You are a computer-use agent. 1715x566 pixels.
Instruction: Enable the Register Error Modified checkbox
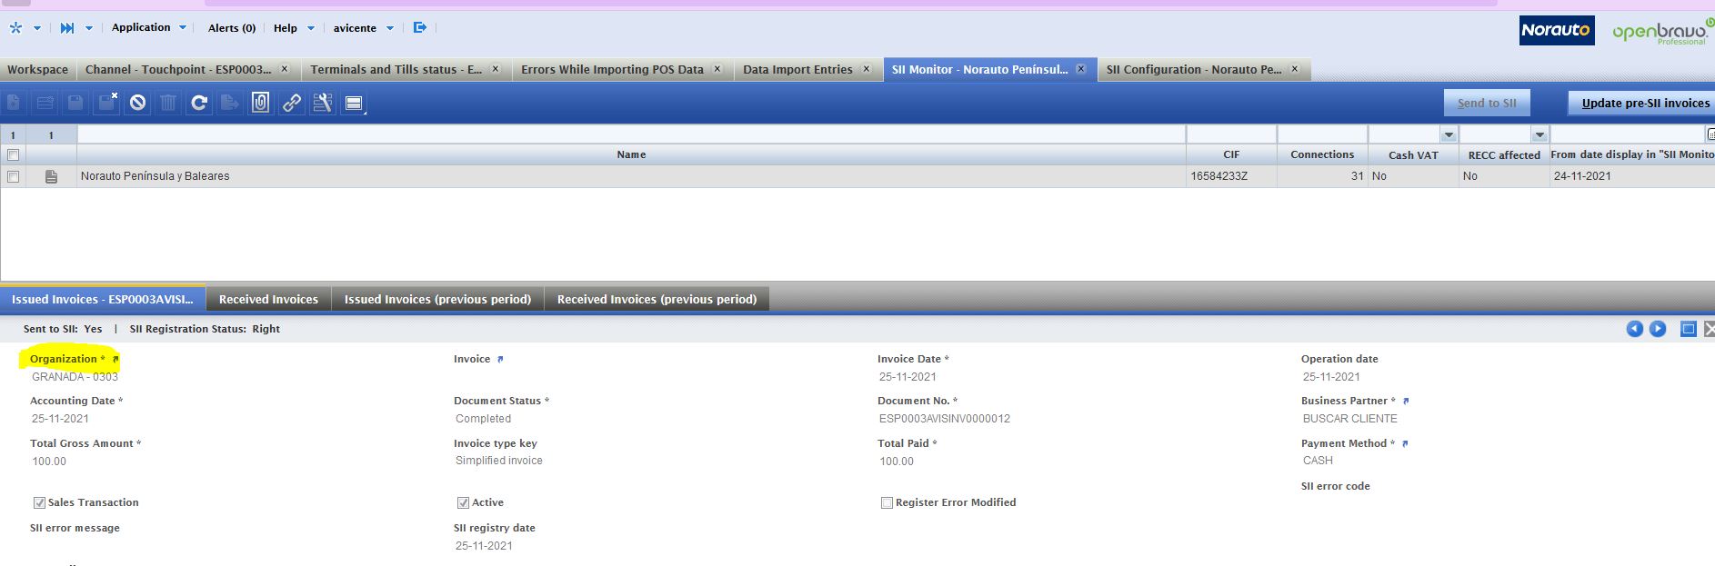pyautogui.click(x=887, y=502)
